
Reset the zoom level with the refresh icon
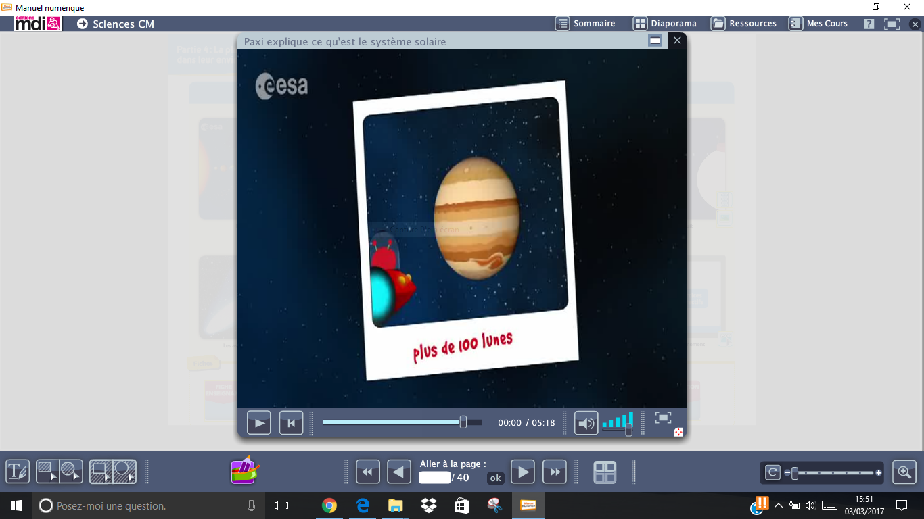pos(772,472)
